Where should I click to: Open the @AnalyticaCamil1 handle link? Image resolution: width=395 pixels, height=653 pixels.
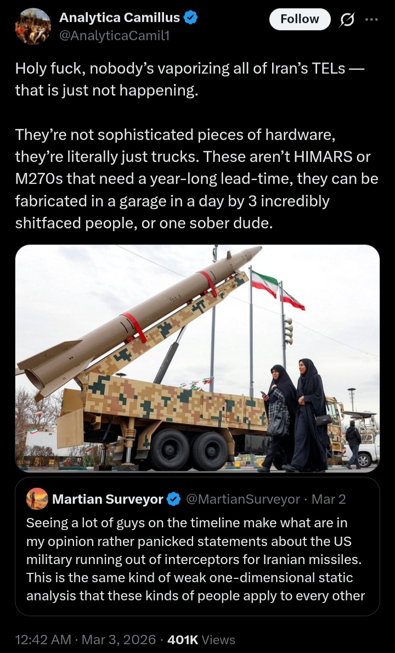(115, 36)
